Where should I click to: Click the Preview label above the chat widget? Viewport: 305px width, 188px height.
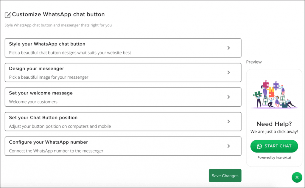point(254,62)
